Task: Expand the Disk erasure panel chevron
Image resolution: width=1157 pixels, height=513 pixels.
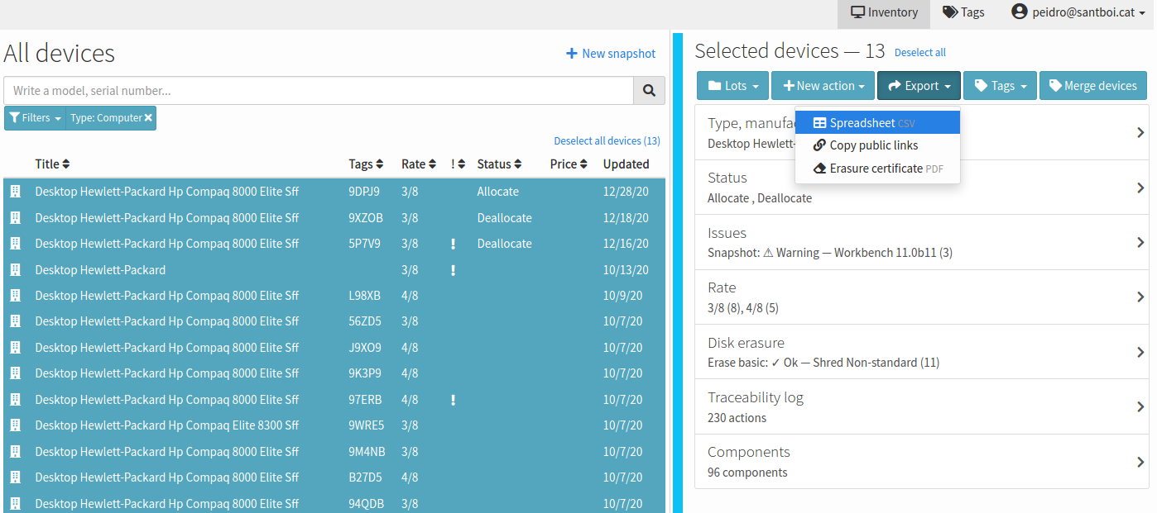Action: pyautogui.click(x=1140, y=353)
